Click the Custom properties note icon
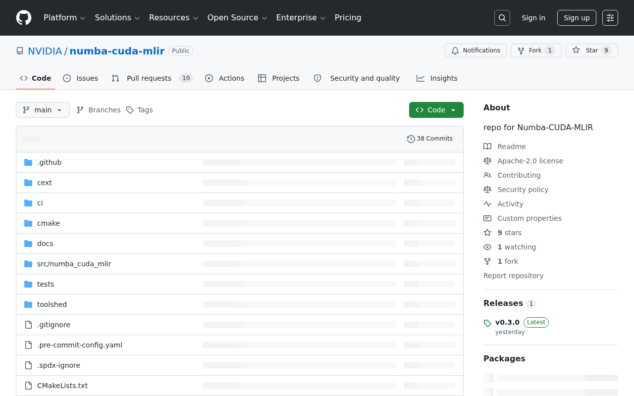Image resolution: width=634 pixels, height=396 pixels. pyautogui.click(x=487, y=218)
